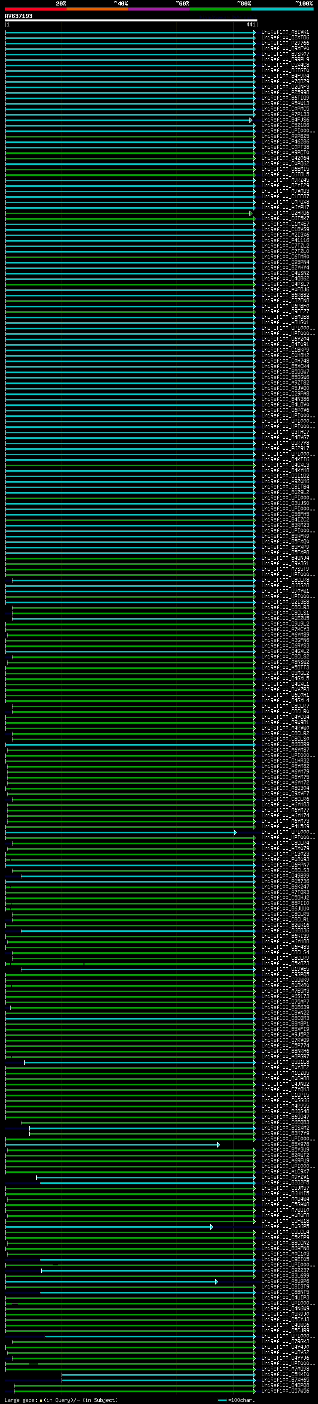The image size is (318, 1404).
Task: Select the UniRef100_Q6EMI5 label
Action: click(285, 169)
